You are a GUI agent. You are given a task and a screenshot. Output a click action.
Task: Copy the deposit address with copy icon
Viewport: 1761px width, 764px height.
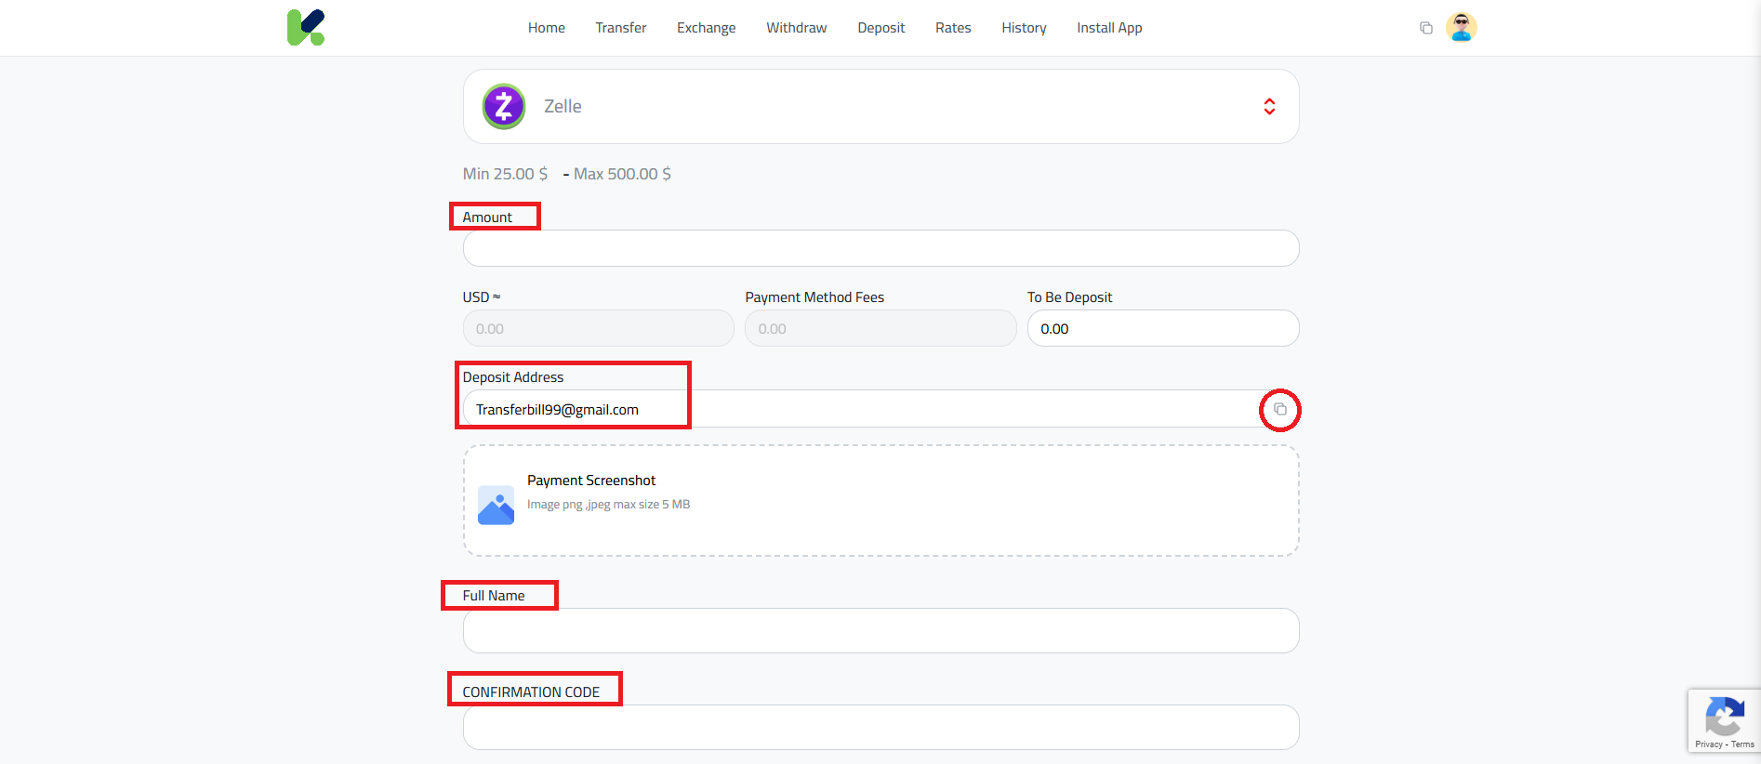pyautogui.click(x=1279, y=410)
